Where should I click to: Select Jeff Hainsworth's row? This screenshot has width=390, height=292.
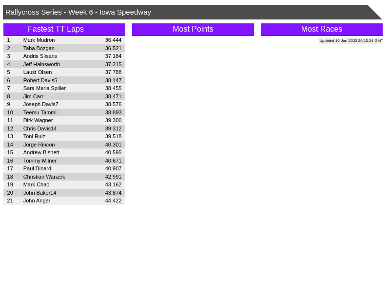[41, 64]
